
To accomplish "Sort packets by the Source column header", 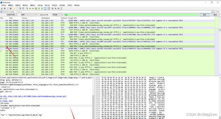I will click(x=24, y=18).
